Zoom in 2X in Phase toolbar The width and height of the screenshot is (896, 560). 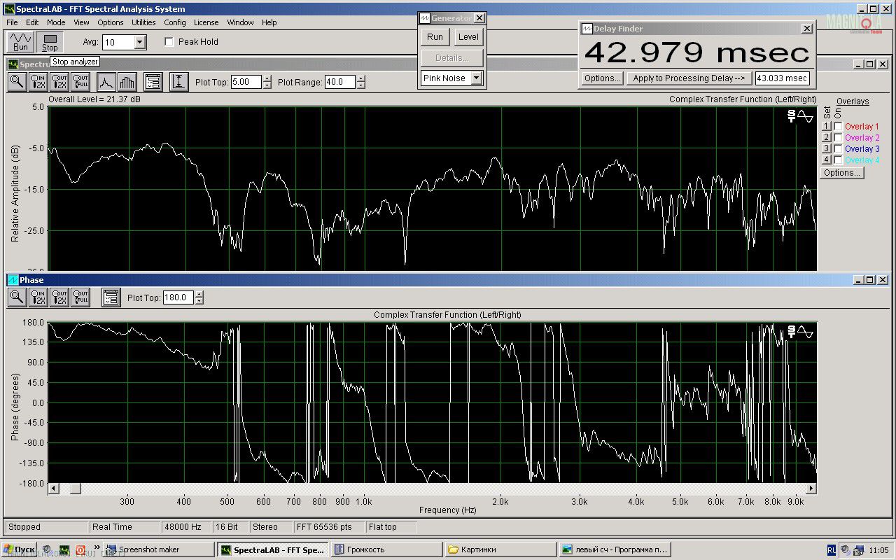coord(38,297)
